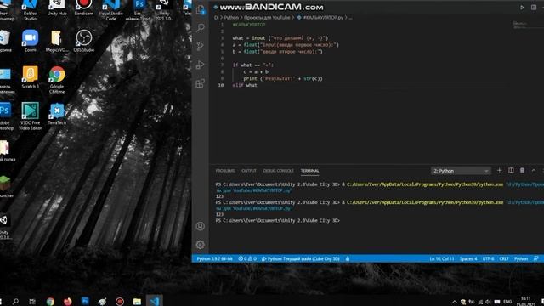Switch to VS Code on the taskbar
Viewport: 544px width, 306px height.
coord(155,301)
